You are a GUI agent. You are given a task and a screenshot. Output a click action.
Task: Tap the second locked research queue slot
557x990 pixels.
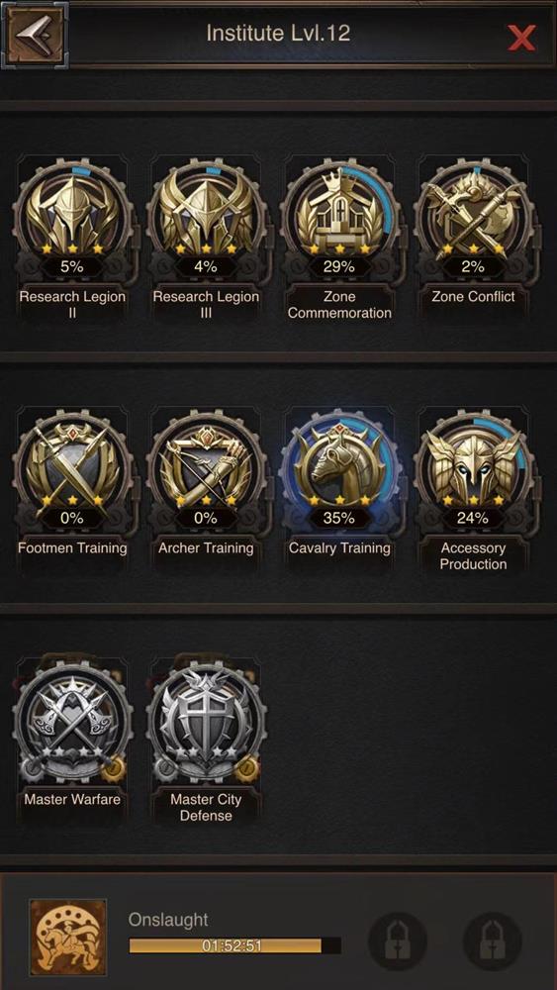pyautogui.click(x=492, y=940)
